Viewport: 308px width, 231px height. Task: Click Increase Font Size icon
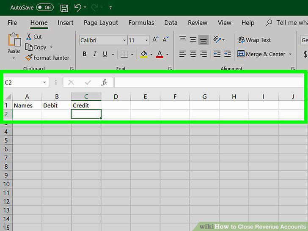(x=155, y=39)
